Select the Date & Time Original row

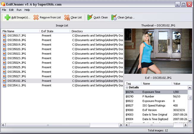(156, 115)
